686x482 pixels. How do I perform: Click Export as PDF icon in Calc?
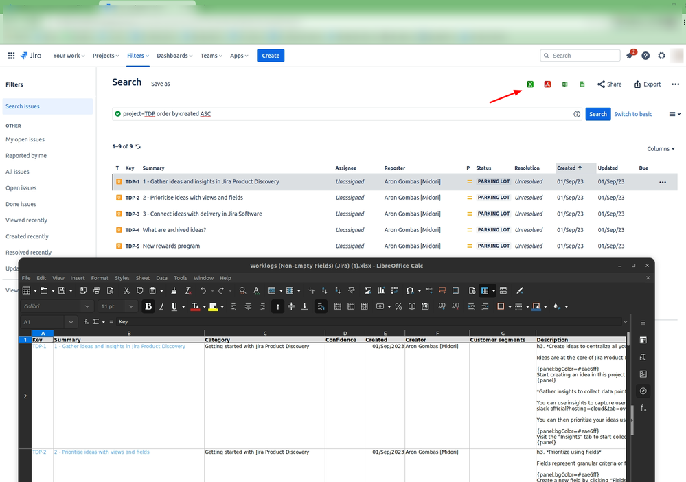83,290
